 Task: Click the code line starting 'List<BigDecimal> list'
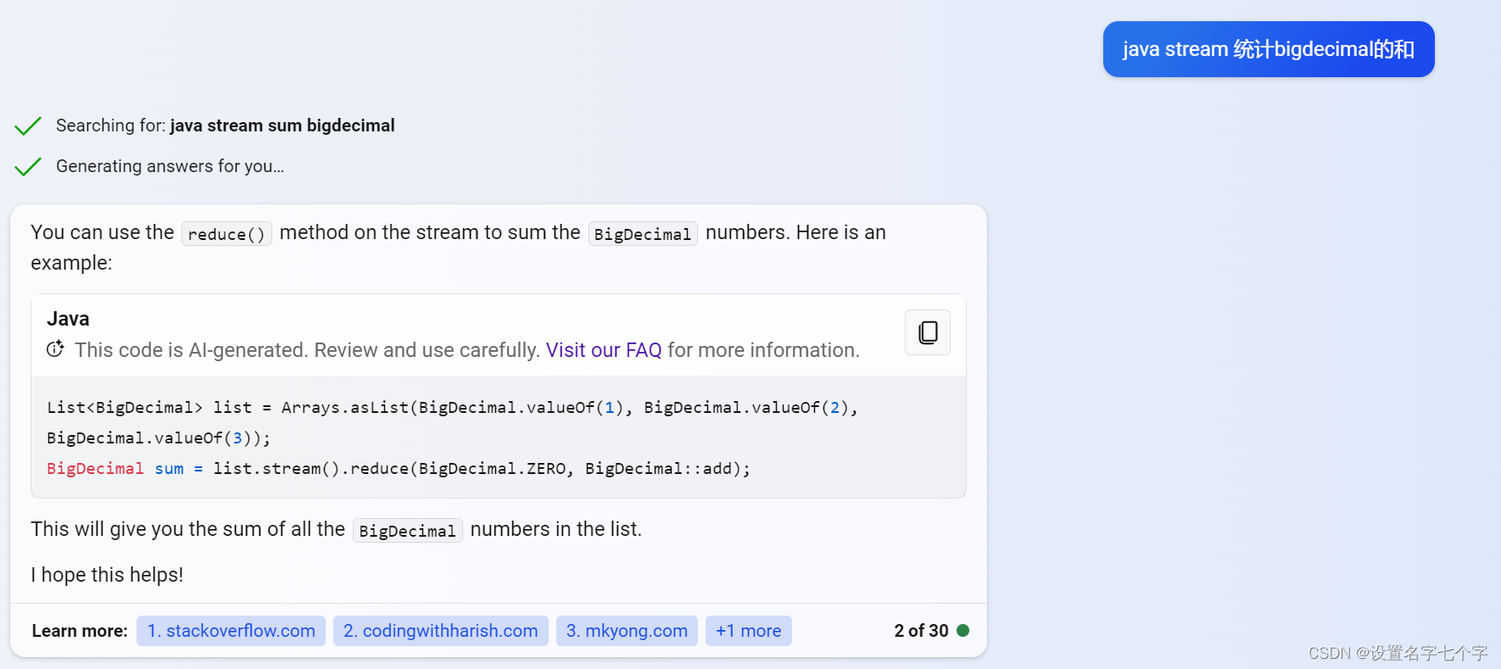pos(453,408)
